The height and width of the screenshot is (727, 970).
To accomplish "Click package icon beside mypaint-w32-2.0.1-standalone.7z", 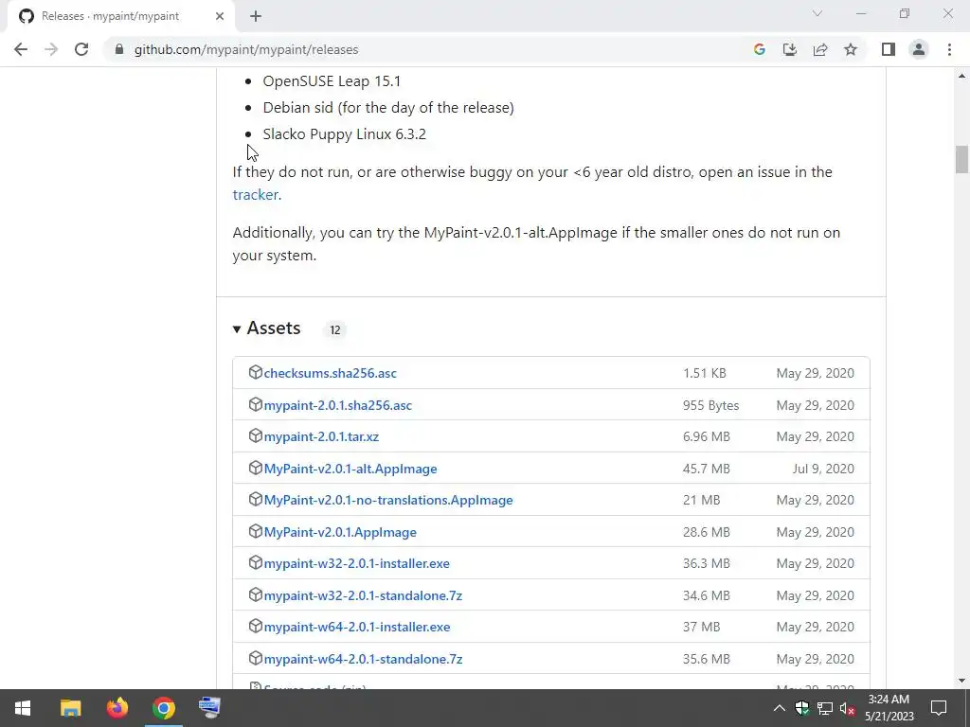I will coord(256,594).
